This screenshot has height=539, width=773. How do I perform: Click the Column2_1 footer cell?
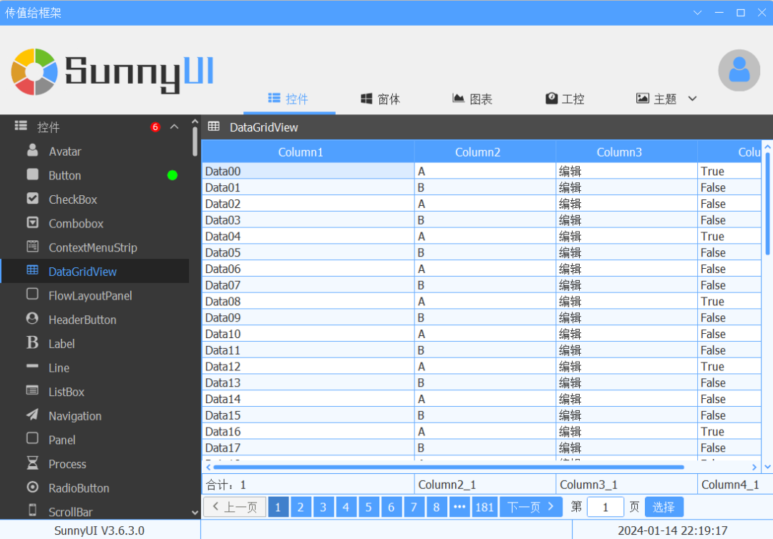click(485, 485)
